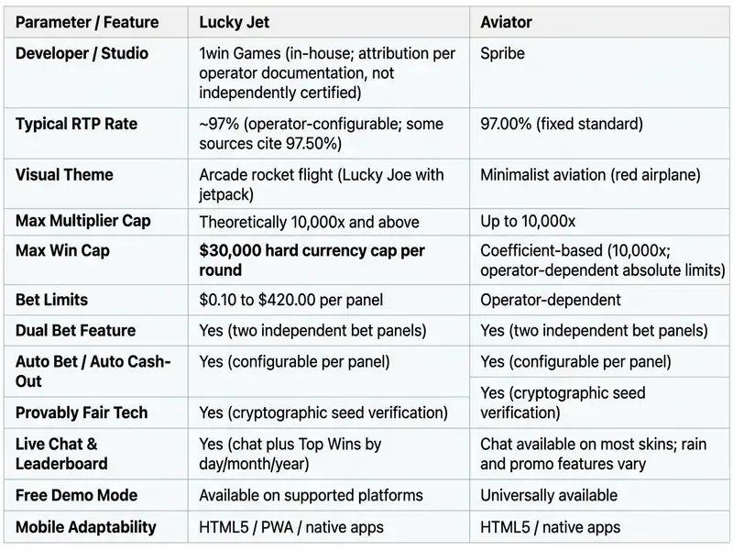Select the Parameter / Feature header cell
This screenshot has width=733, height=550.
pyautogui.click(x=96, y=22)
